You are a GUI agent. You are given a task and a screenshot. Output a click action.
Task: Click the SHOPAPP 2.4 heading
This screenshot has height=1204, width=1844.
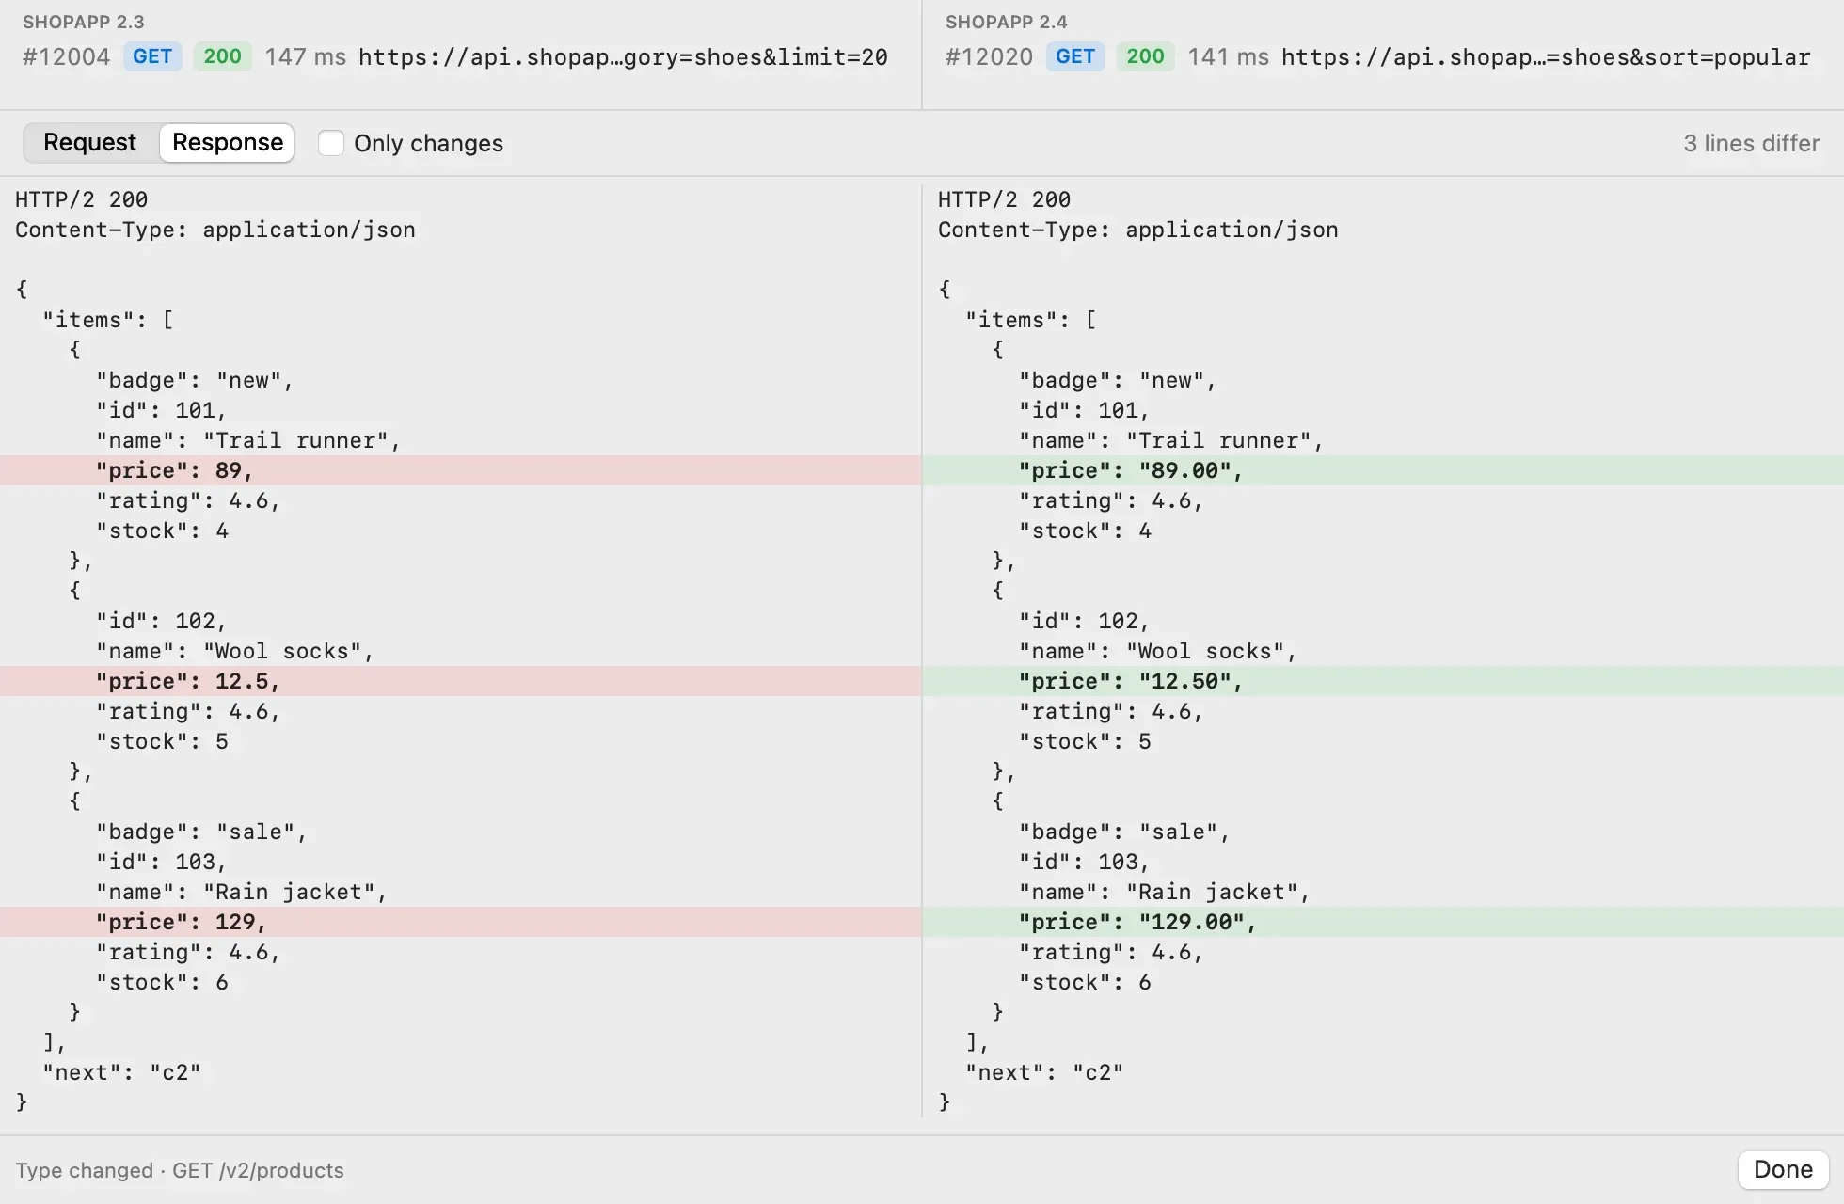pyautogui.click(x=1007, y=22)
